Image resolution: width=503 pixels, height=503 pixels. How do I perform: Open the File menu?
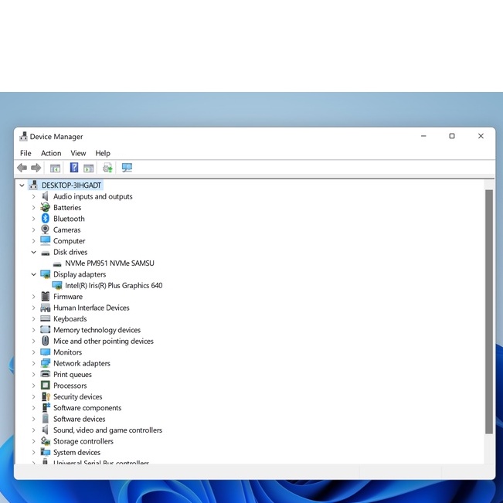pos(25,153)
